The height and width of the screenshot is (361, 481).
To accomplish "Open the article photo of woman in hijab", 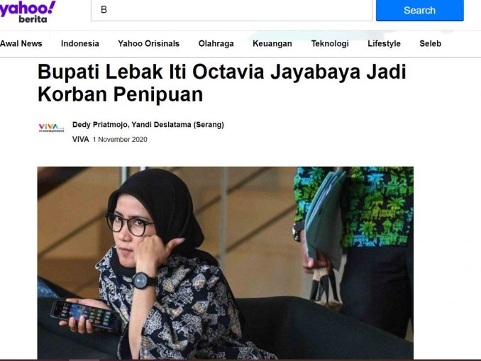I will pos(226,263).
